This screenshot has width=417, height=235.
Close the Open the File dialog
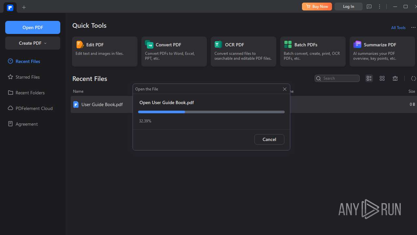click(x=285, y=89)
